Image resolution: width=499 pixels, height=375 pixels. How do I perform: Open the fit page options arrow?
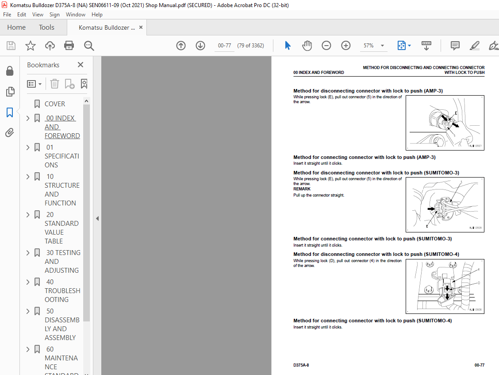coord(409,46)
